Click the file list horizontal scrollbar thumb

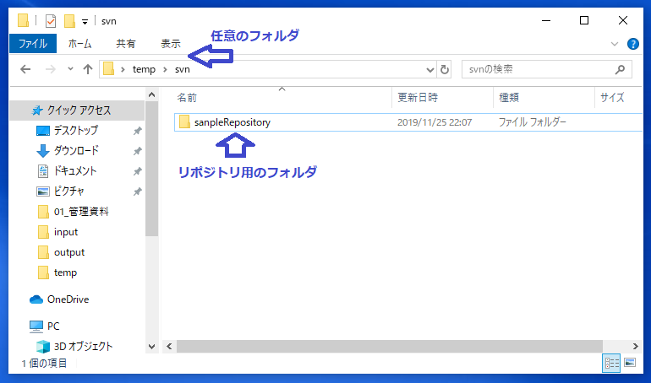pos(390,346)
